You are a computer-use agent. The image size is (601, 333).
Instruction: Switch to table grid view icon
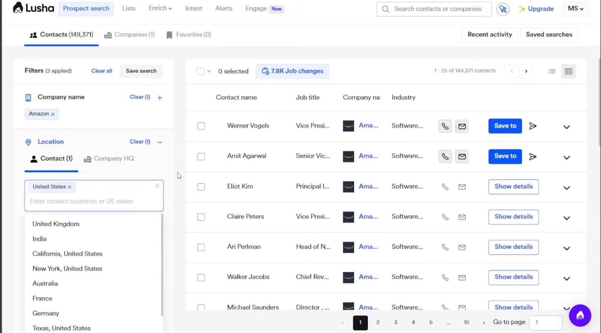(x=568, y=71)
